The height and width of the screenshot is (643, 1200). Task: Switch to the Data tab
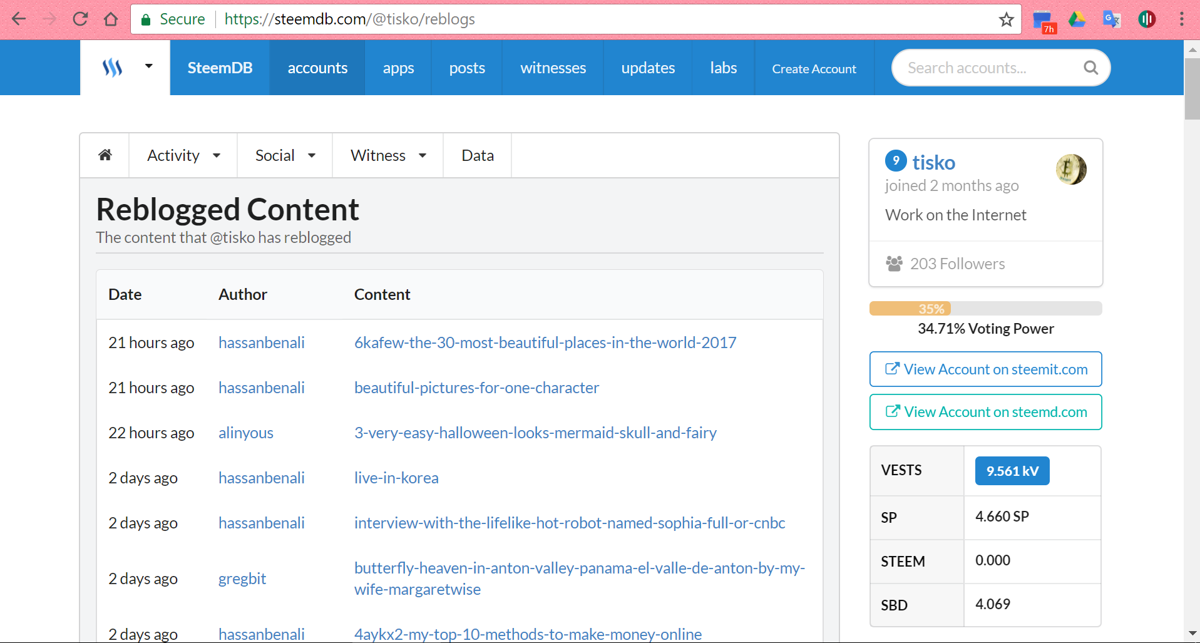[478, 155]
